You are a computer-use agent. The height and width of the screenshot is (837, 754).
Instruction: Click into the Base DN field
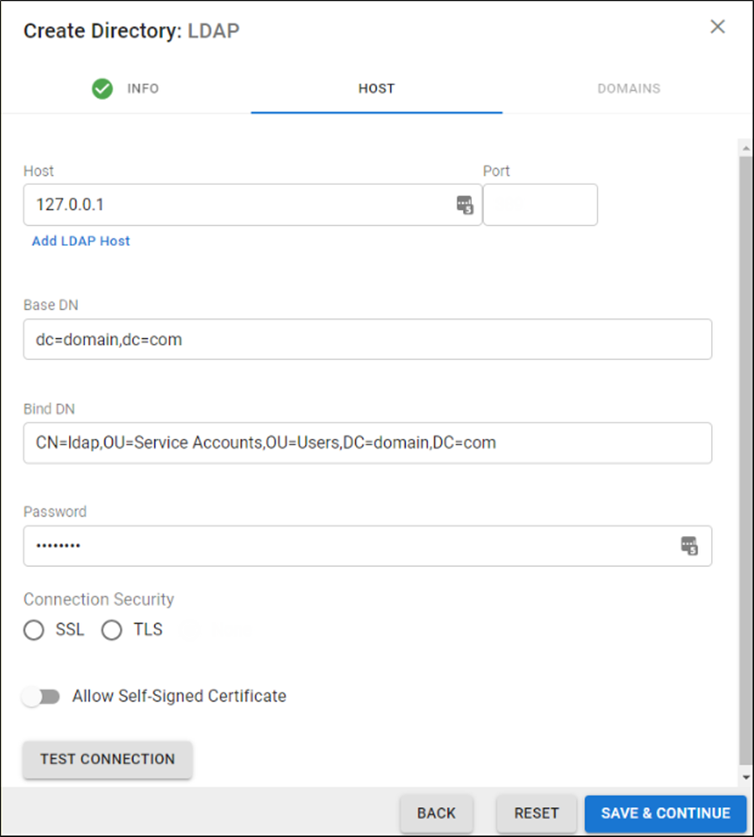(x=367, y=339)
